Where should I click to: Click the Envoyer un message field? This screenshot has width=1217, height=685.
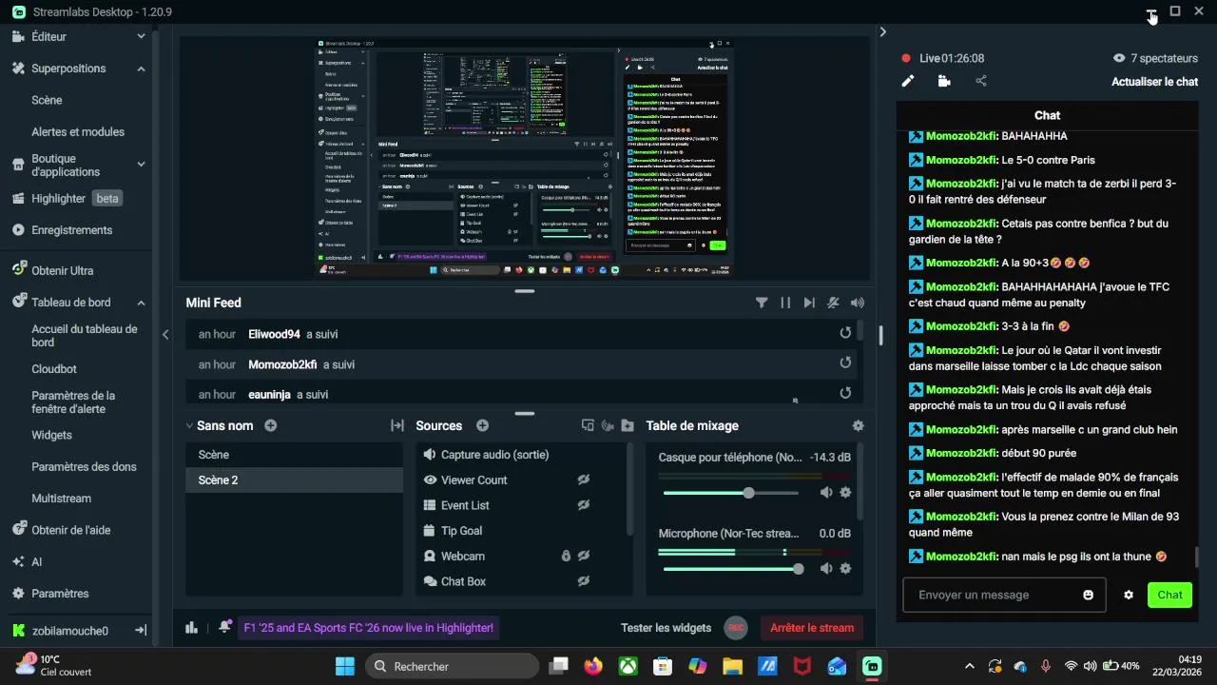tap(1004, 595)
